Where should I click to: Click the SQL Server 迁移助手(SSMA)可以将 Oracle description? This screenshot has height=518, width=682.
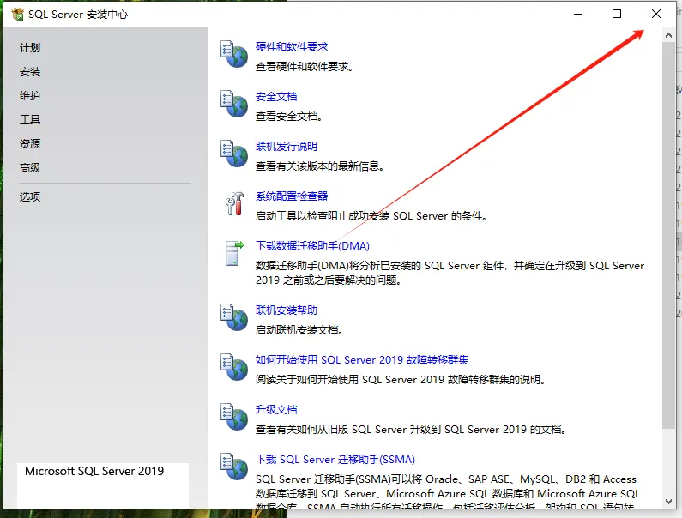[x=448, y=493]
